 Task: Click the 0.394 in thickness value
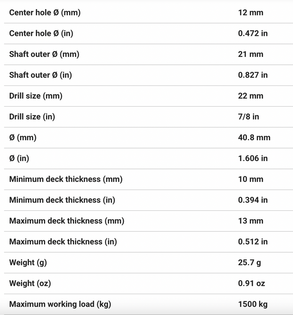click(253, 200)
